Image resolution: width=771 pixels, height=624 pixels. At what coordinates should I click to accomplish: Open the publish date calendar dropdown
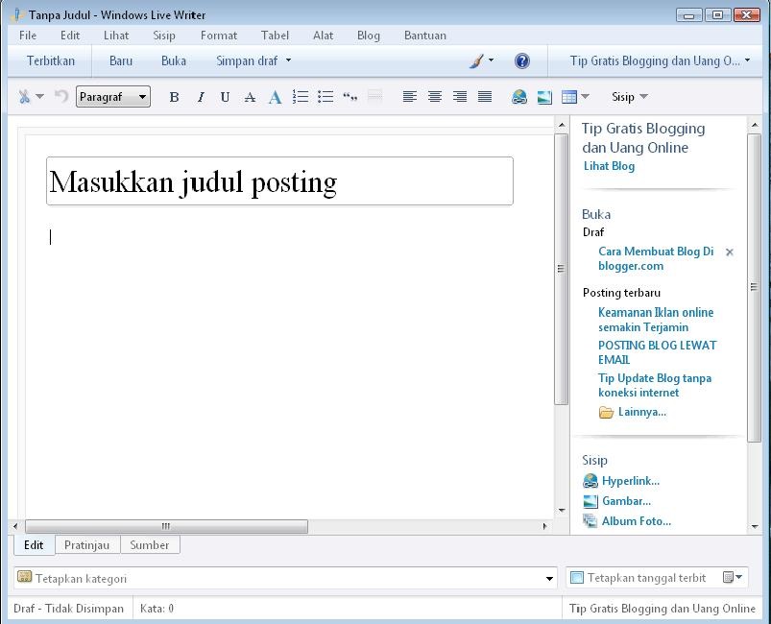[x=733, y=577]
